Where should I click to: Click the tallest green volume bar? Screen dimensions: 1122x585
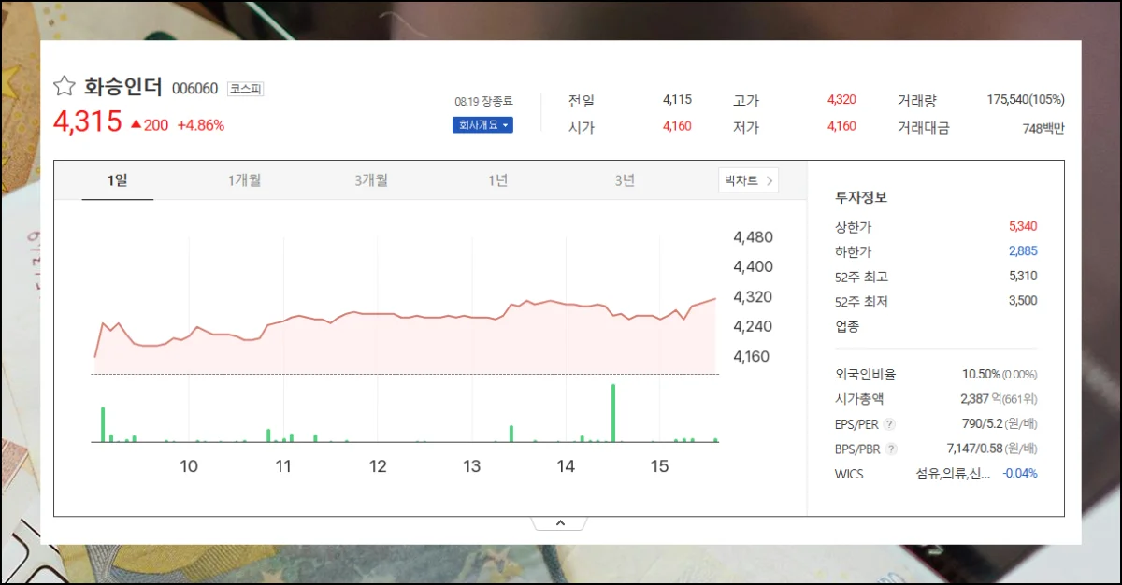coord(613,412)
